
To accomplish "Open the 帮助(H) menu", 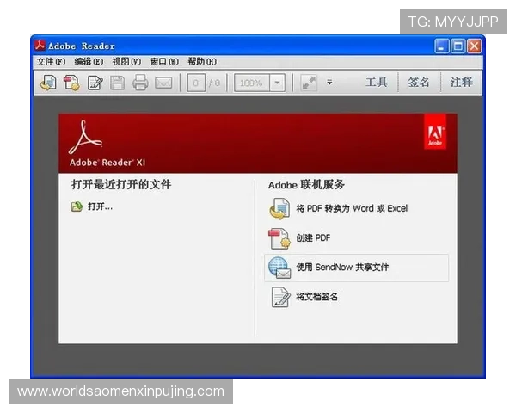I will click(x=202, y=62).
